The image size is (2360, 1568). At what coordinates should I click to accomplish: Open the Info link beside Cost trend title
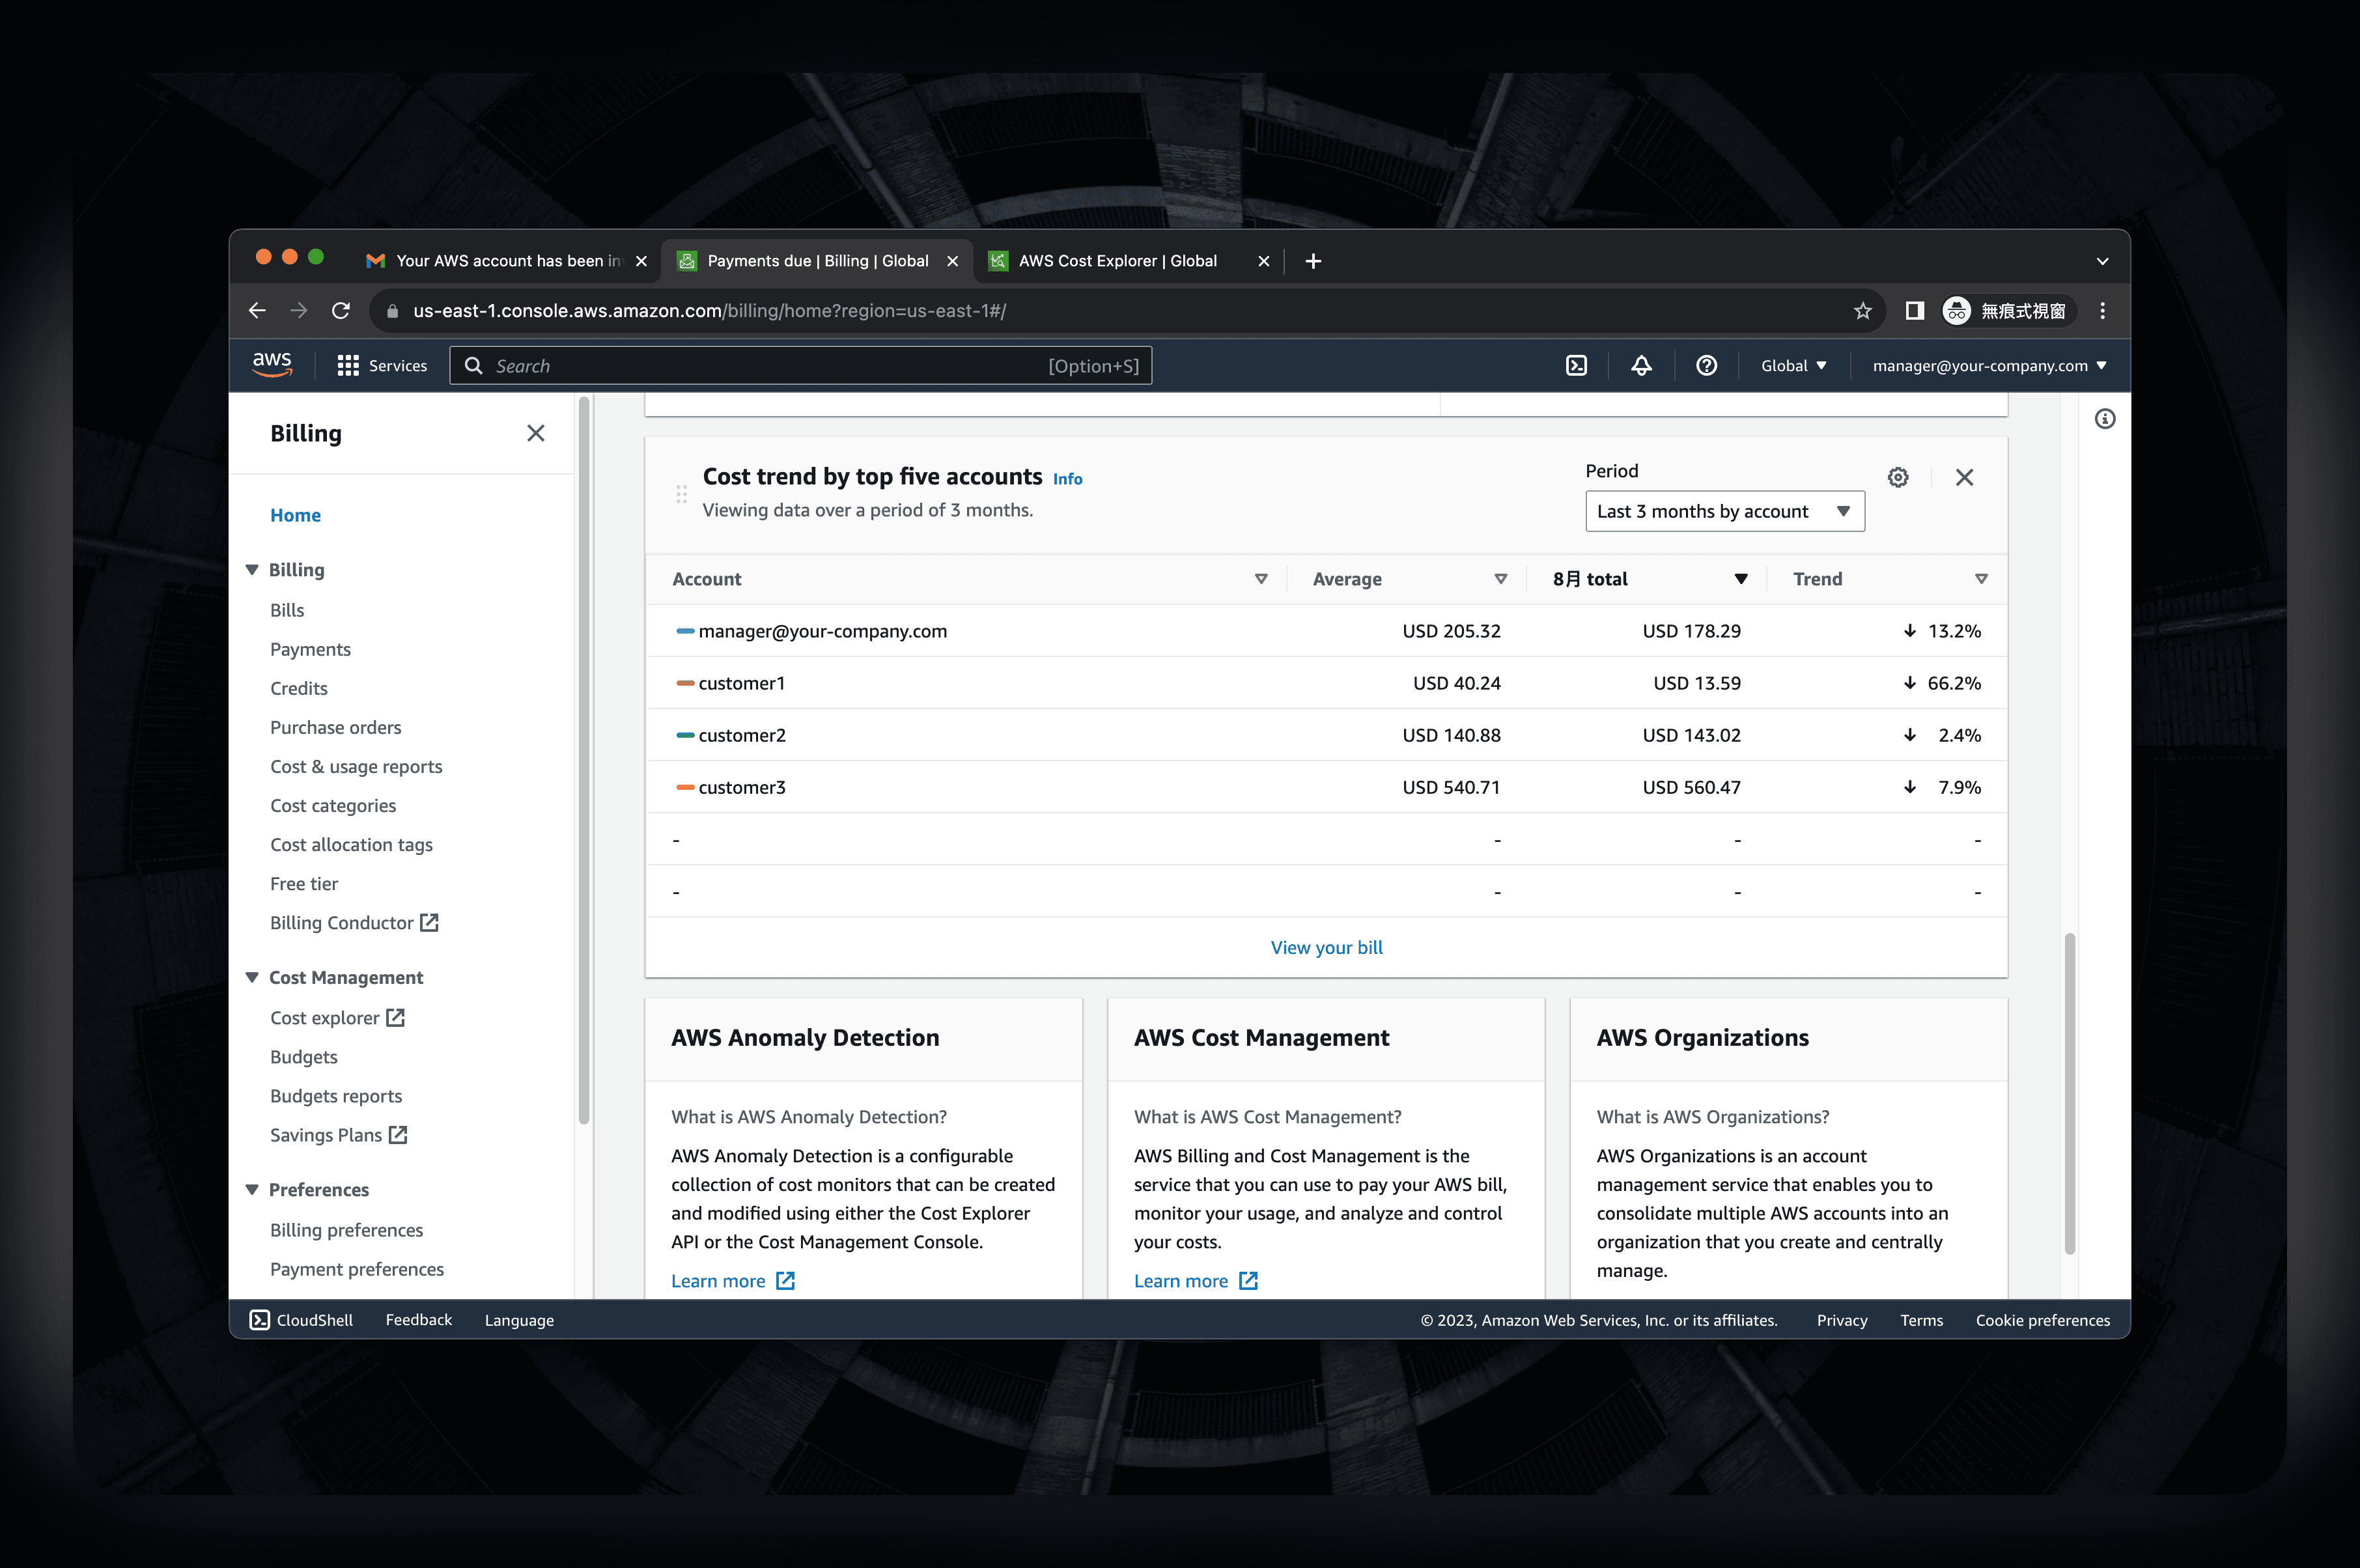[x=1067, y=479]
